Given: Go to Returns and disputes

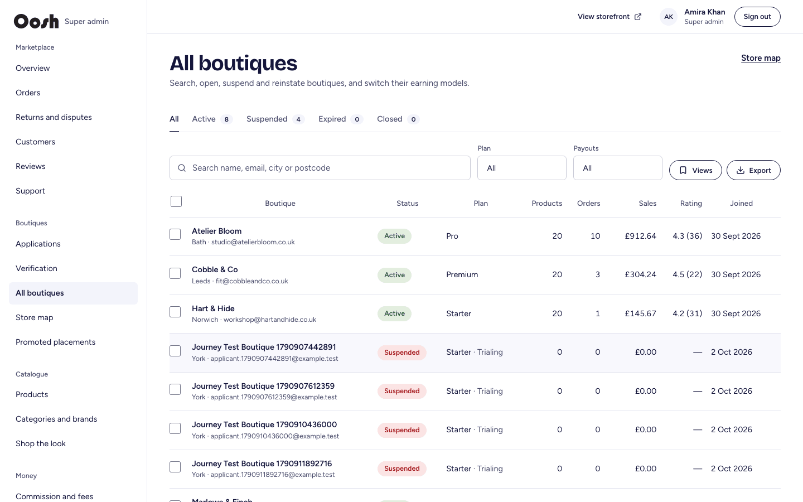Looking at the screenshot, I should click(x=54, y=117).
